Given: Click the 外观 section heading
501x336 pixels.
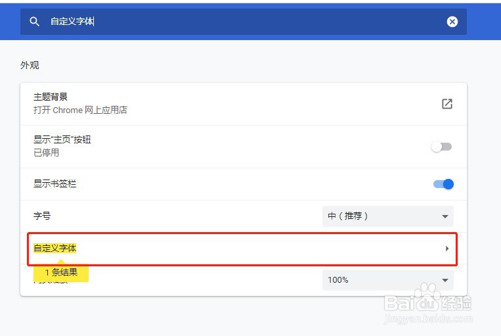Looking at the screenshot, I should click(x=30, y=65).
